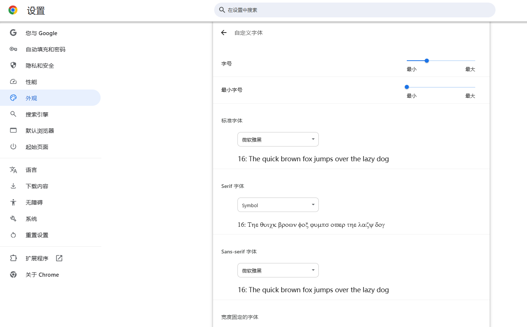Select the 外观 sidebar item
Screen dimensions: 527x327
click(x=50, y=98)
